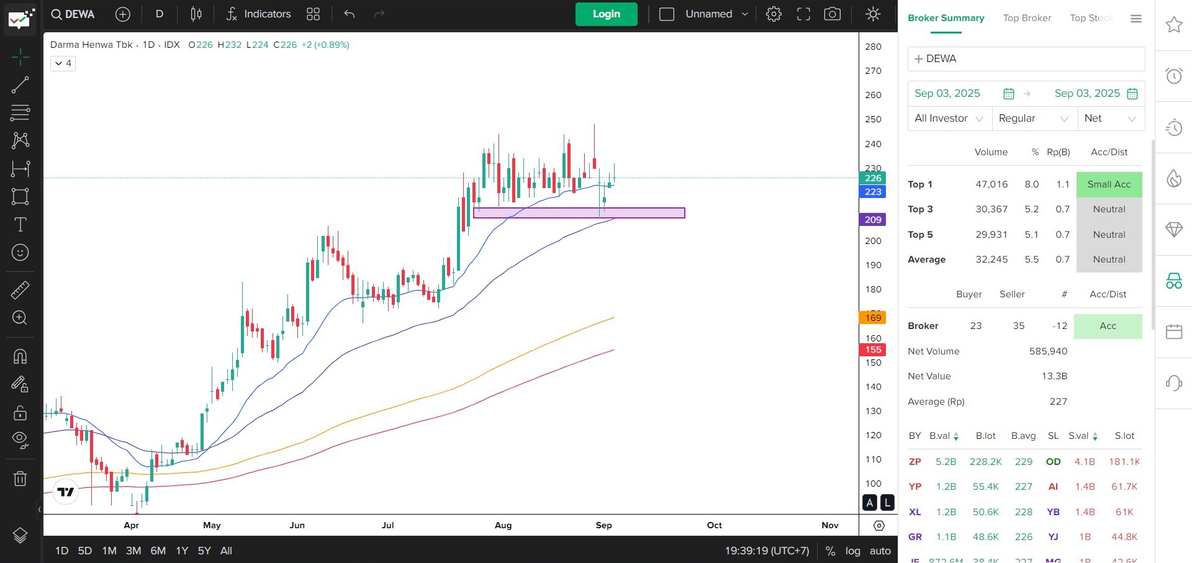Open the history icon in sidebar
The width and height of the screenshot is (1192, 563).
click(1173, 128)
